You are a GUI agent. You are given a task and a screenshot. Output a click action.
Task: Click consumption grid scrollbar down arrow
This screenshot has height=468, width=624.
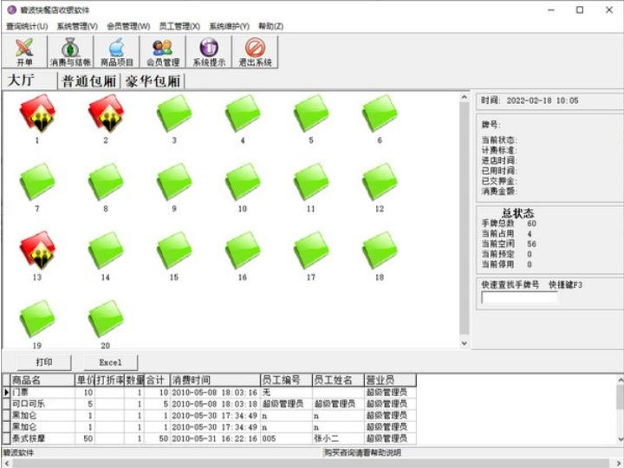click(x=620, y=439)
